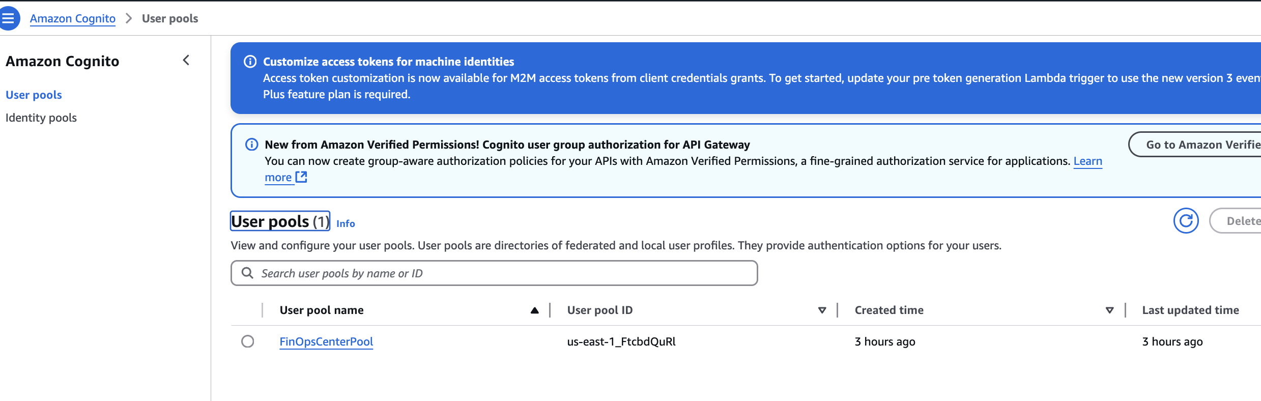The width and height of the screenshot is (1261, 401).
Task: Click the Amazon Cognito breadcrumb link
Action: 72,18
